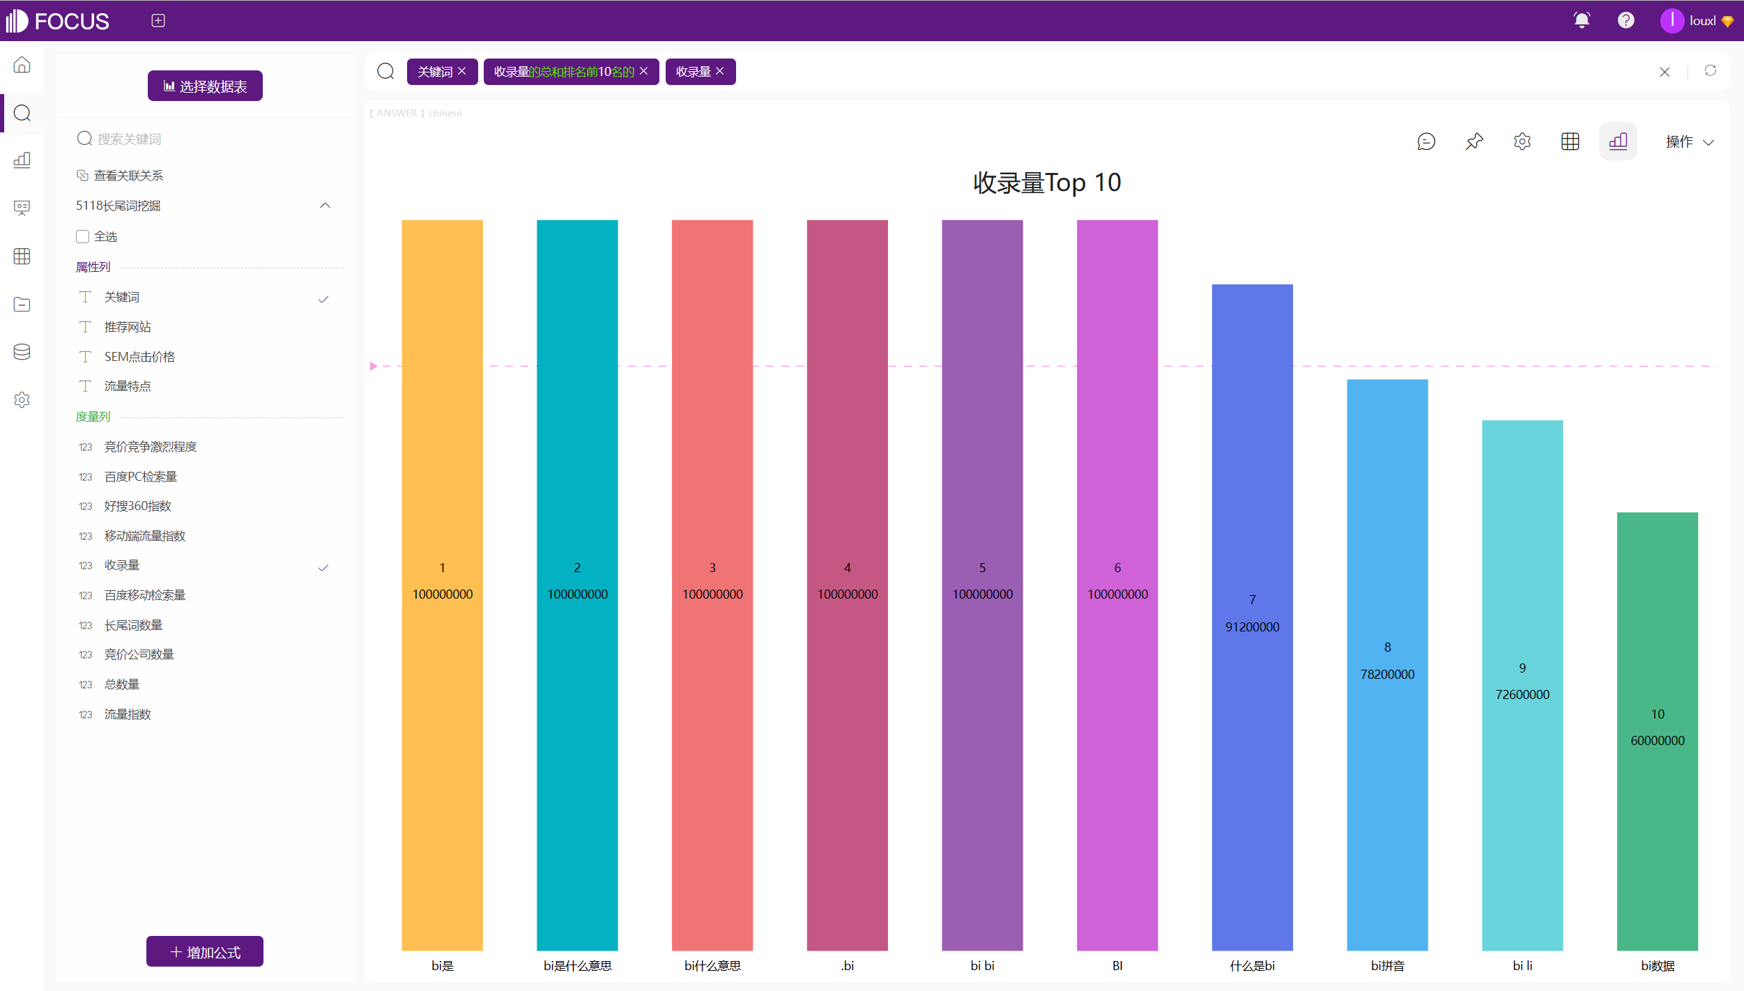Open the Home page from sidebar

click(x=22, y=65)
